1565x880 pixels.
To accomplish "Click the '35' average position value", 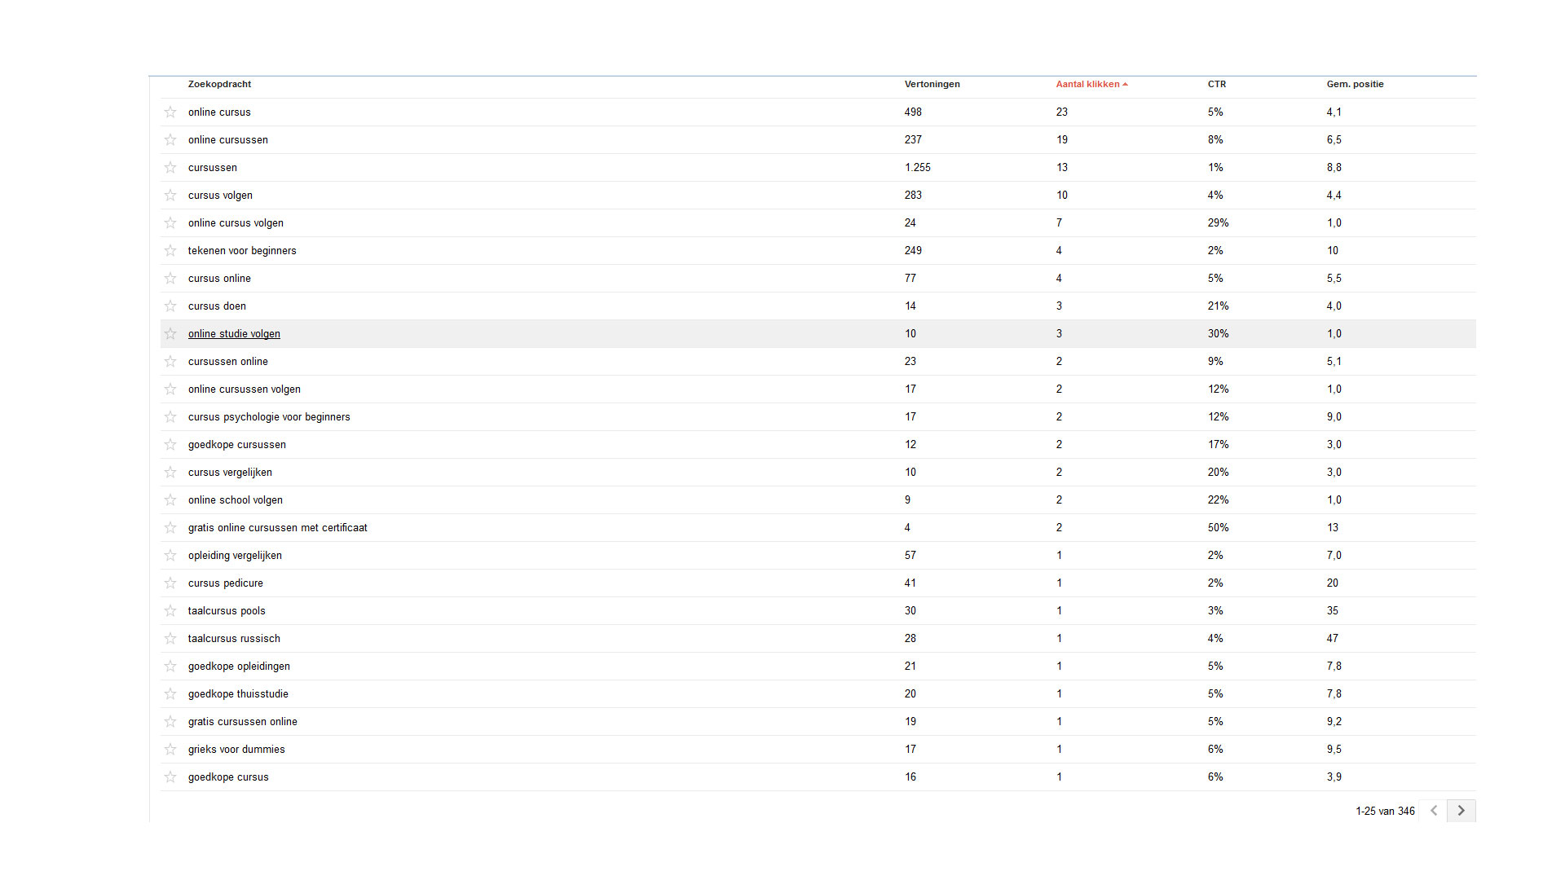I will pos(1332,611).
